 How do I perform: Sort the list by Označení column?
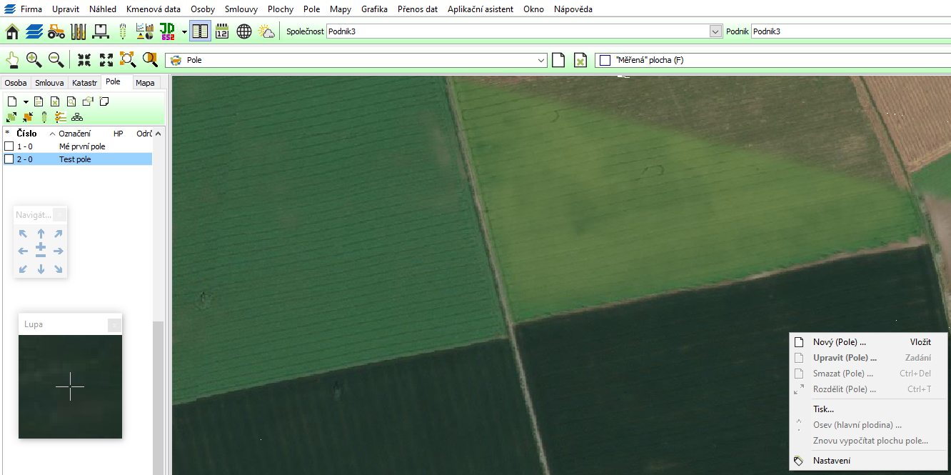pos(74,134)
